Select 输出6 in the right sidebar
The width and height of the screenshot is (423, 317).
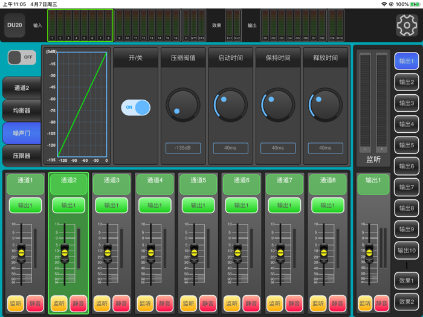coord(406,166)
